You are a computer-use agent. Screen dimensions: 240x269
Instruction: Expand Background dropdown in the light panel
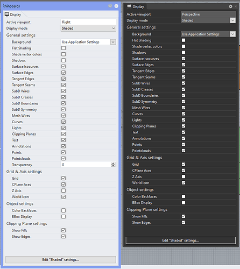[113, 42]
